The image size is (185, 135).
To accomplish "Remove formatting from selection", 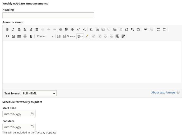I will pos(91,29).
